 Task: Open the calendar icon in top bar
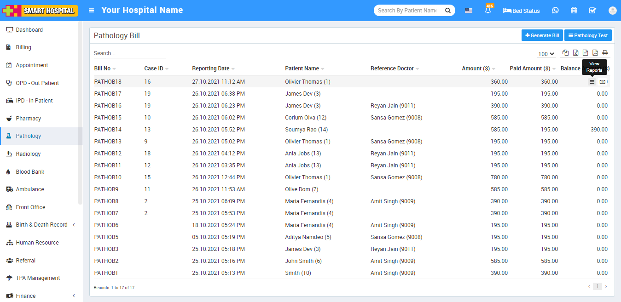[574, 11]
